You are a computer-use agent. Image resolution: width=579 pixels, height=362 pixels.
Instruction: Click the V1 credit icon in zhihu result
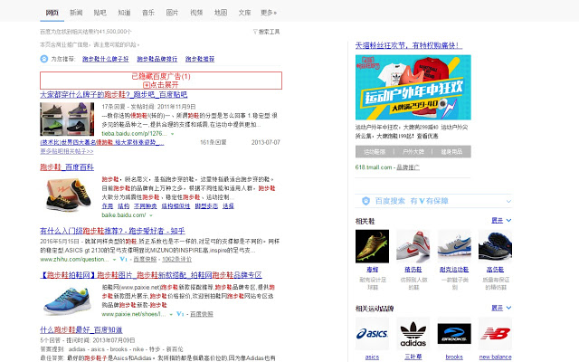(124, 260)
